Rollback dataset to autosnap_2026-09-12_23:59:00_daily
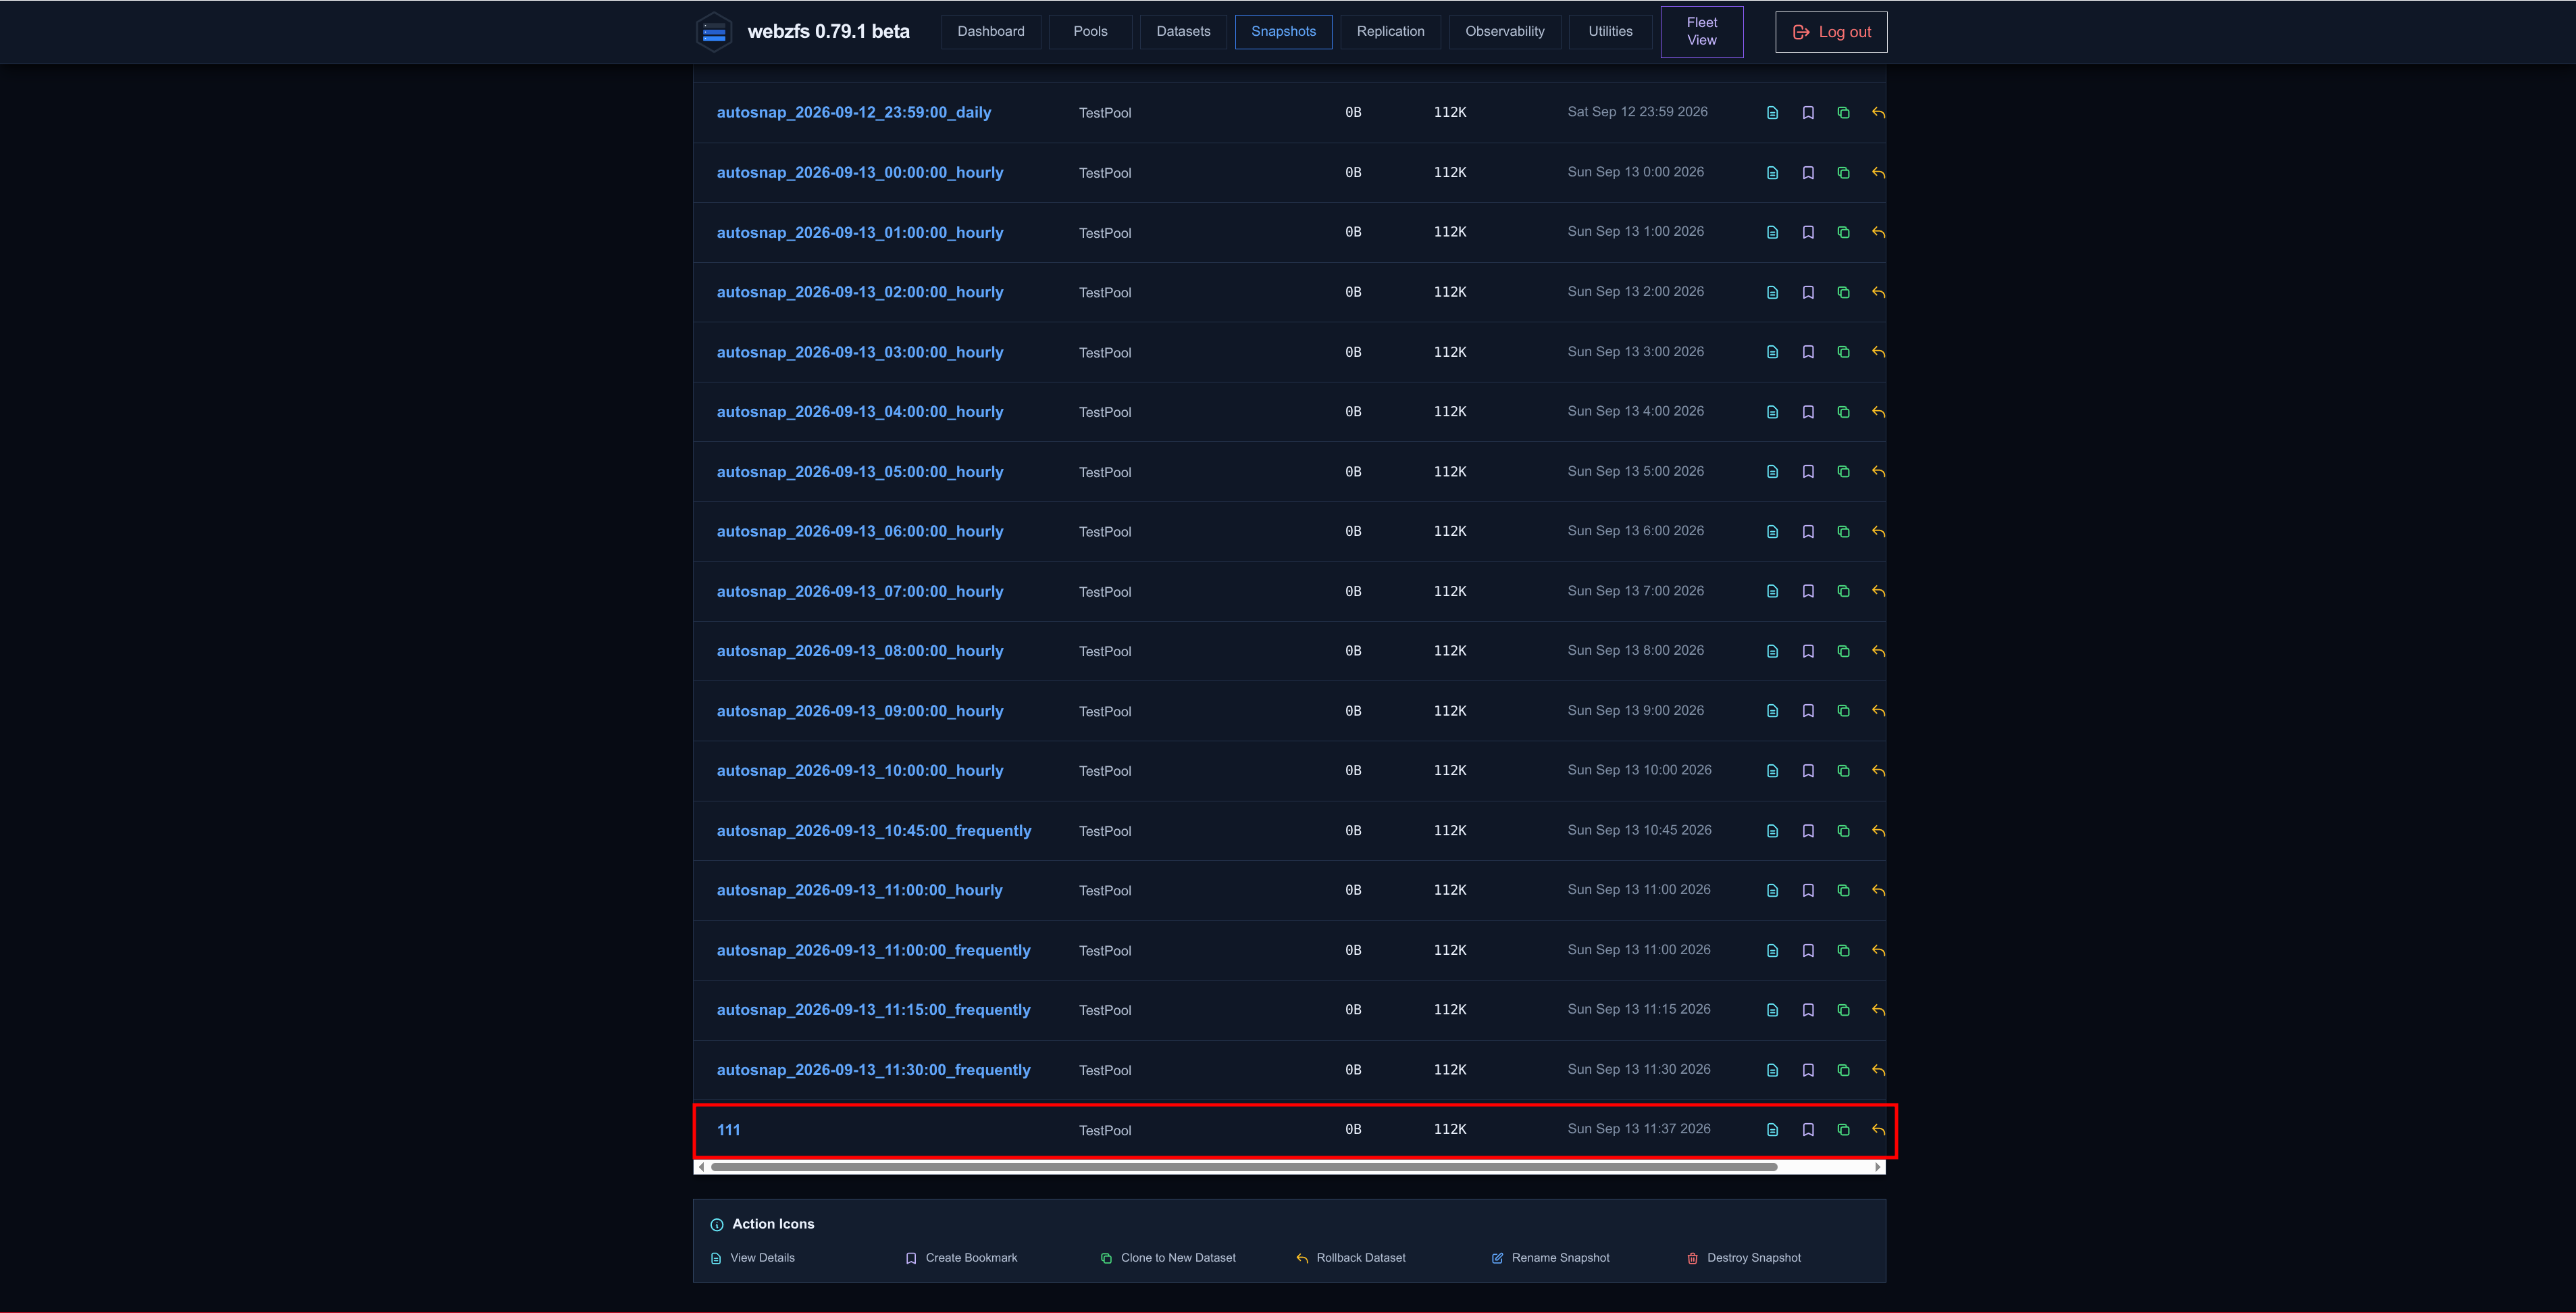The width and height of the screenshot is (2576, 1313). pyautogui.click(x=1878, y=112)
